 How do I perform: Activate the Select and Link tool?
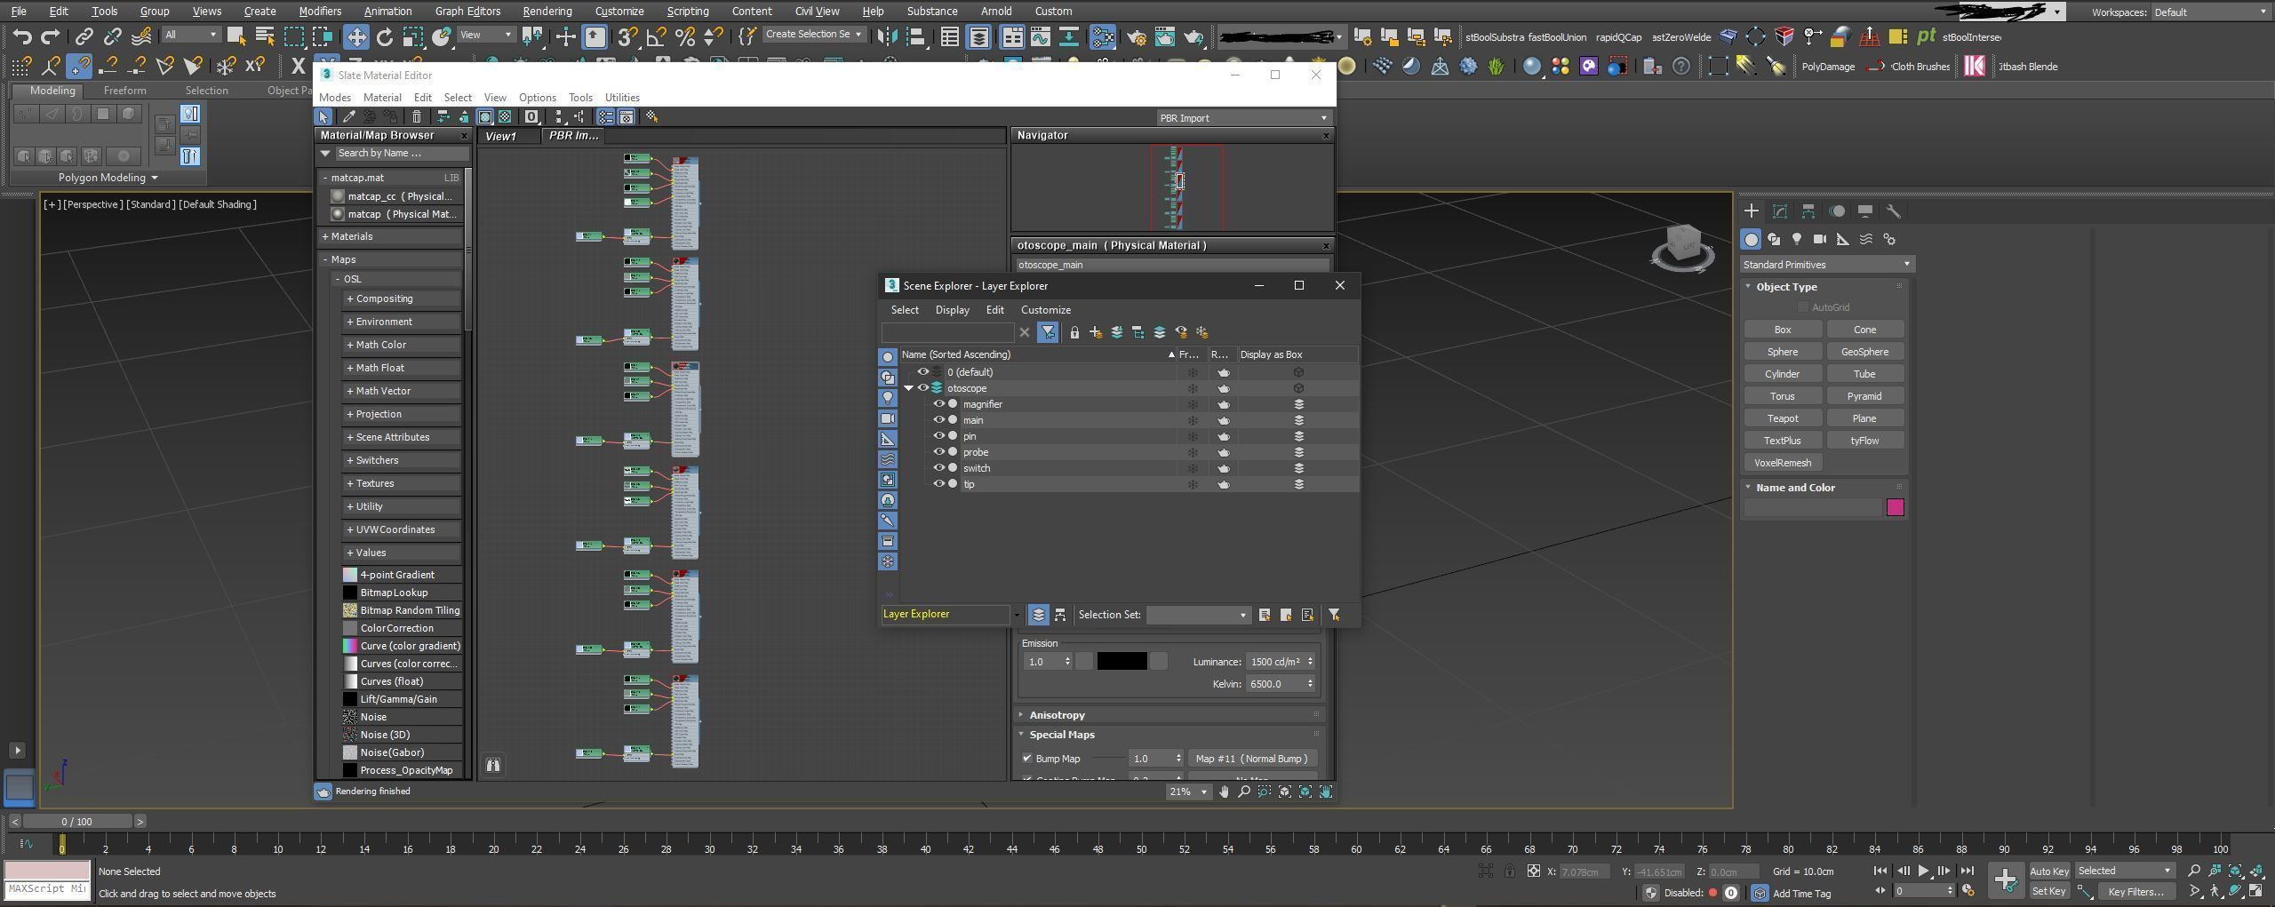click(x=84, y=36)
